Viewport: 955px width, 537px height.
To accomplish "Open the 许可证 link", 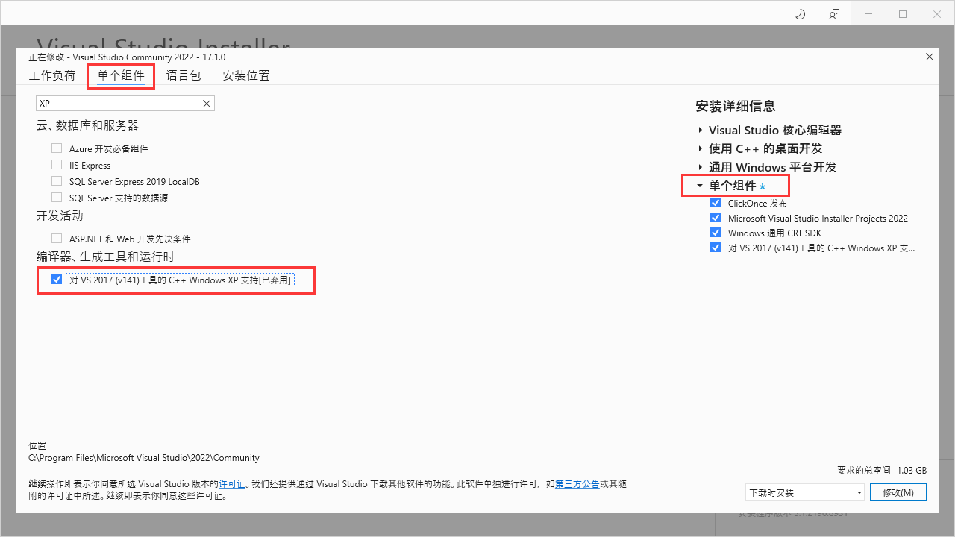I will pyautogui.click(x=232, y=484).
